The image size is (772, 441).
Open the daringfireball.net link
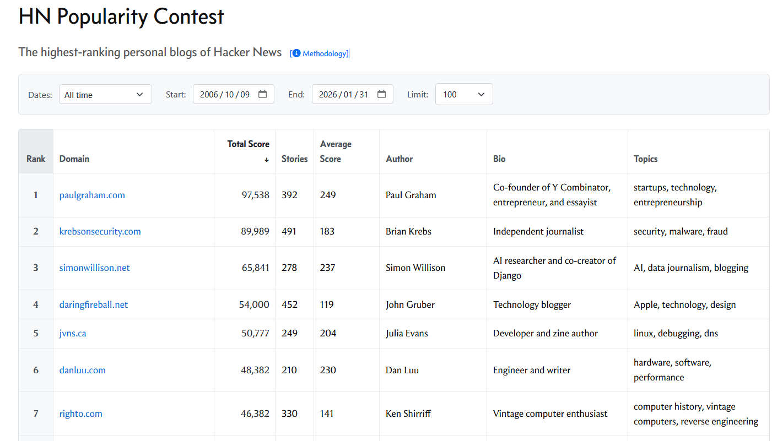click(94, 304)
